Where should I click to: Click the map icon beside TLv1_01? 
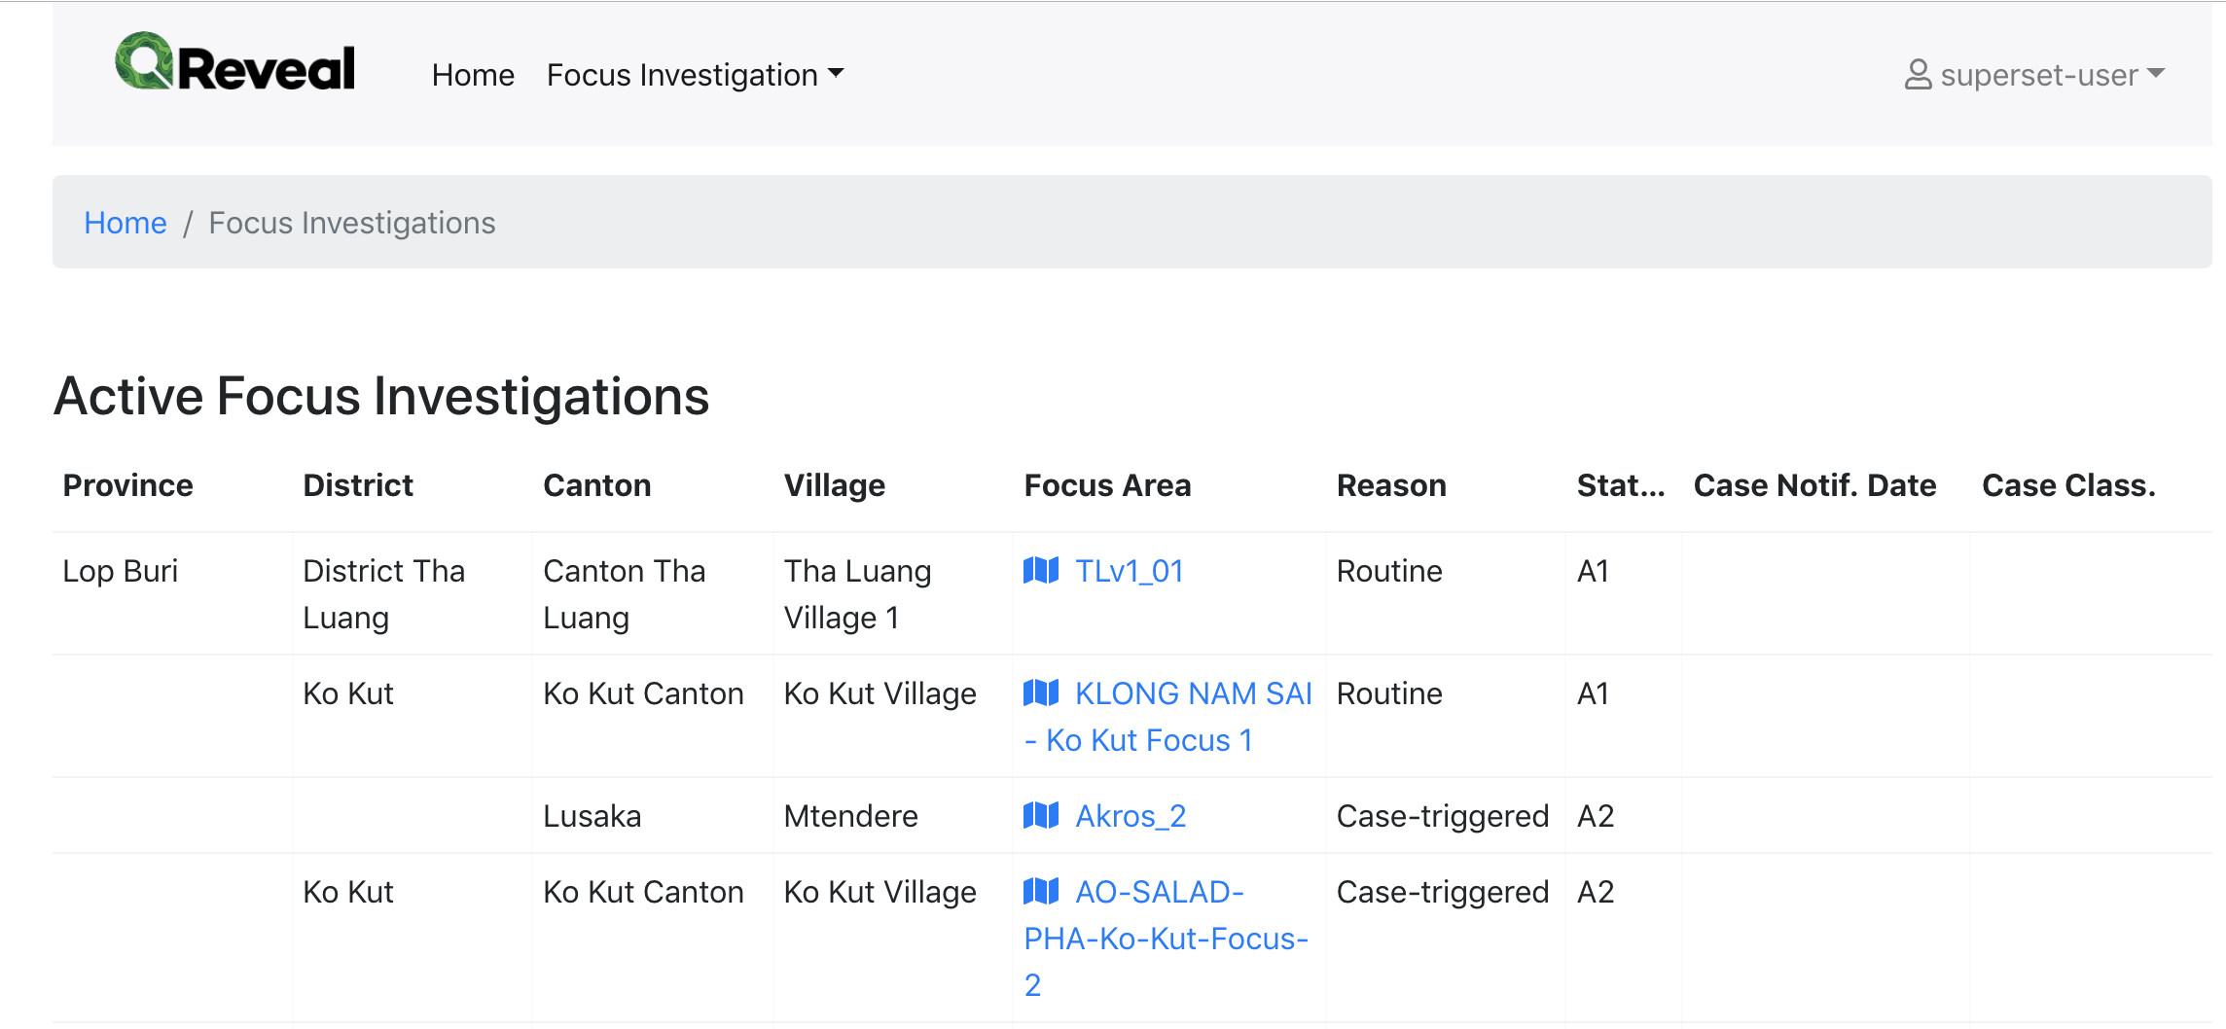(x=1042, y=572)
